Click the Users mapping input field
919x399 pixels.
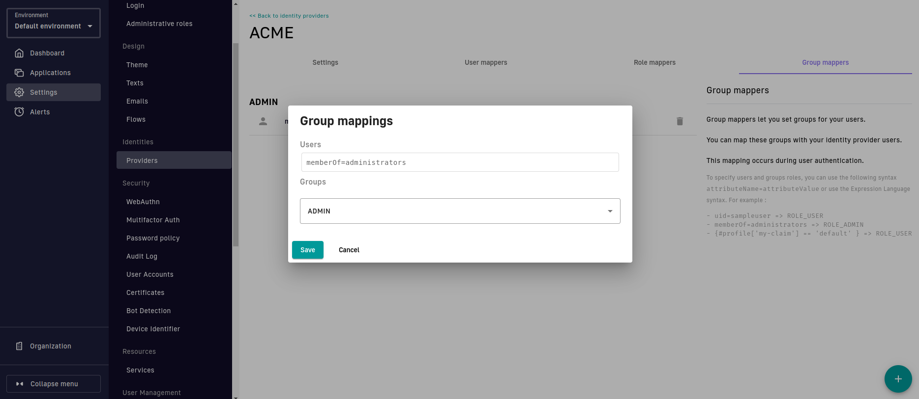[460, 162]
